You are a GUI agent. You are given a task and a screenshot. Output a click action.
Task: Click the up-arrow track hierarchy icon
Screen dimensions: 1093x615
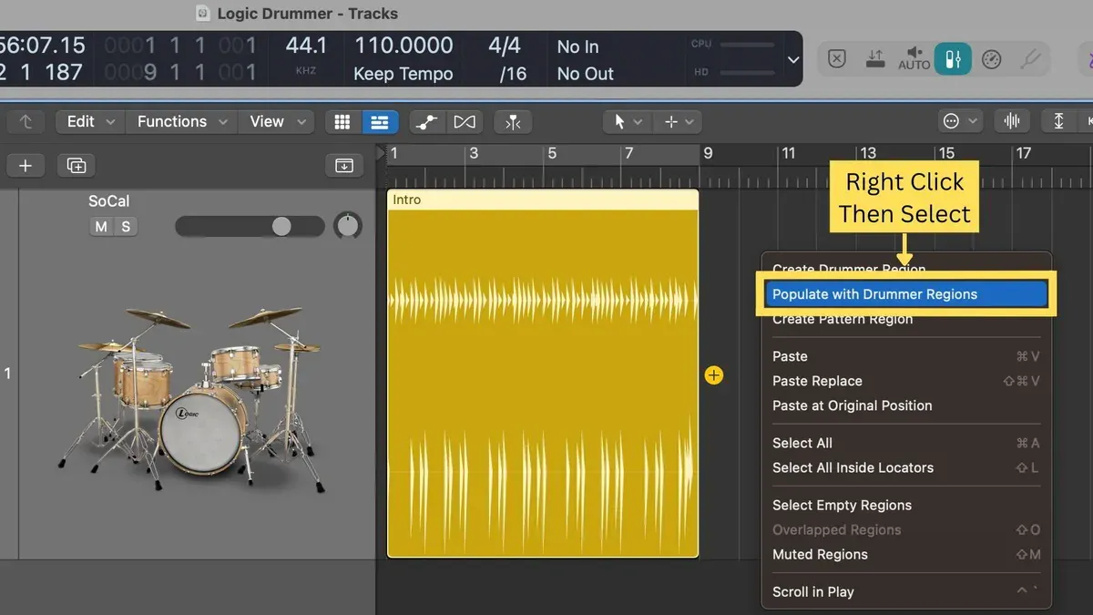26,121
